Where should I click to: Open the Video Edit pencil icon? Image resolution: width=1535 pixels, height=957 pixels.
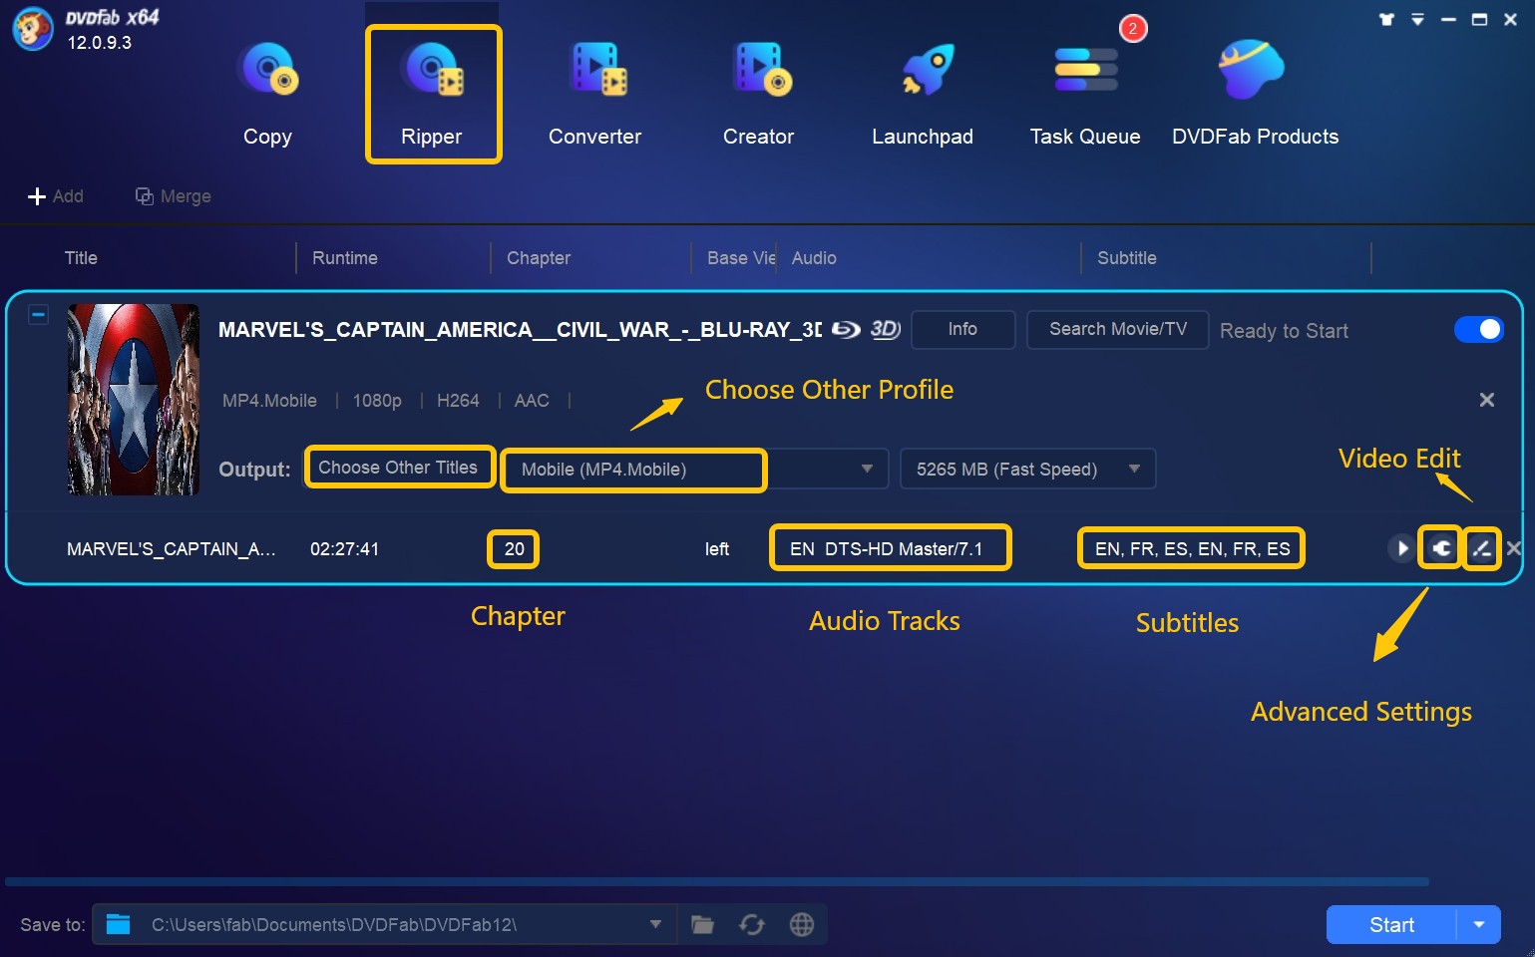coord(1481,548)
